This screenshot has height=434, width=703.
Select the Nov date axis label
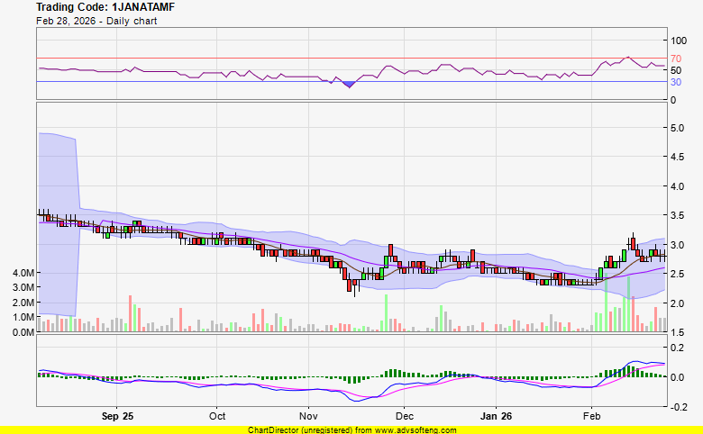[x=309, y=417]
